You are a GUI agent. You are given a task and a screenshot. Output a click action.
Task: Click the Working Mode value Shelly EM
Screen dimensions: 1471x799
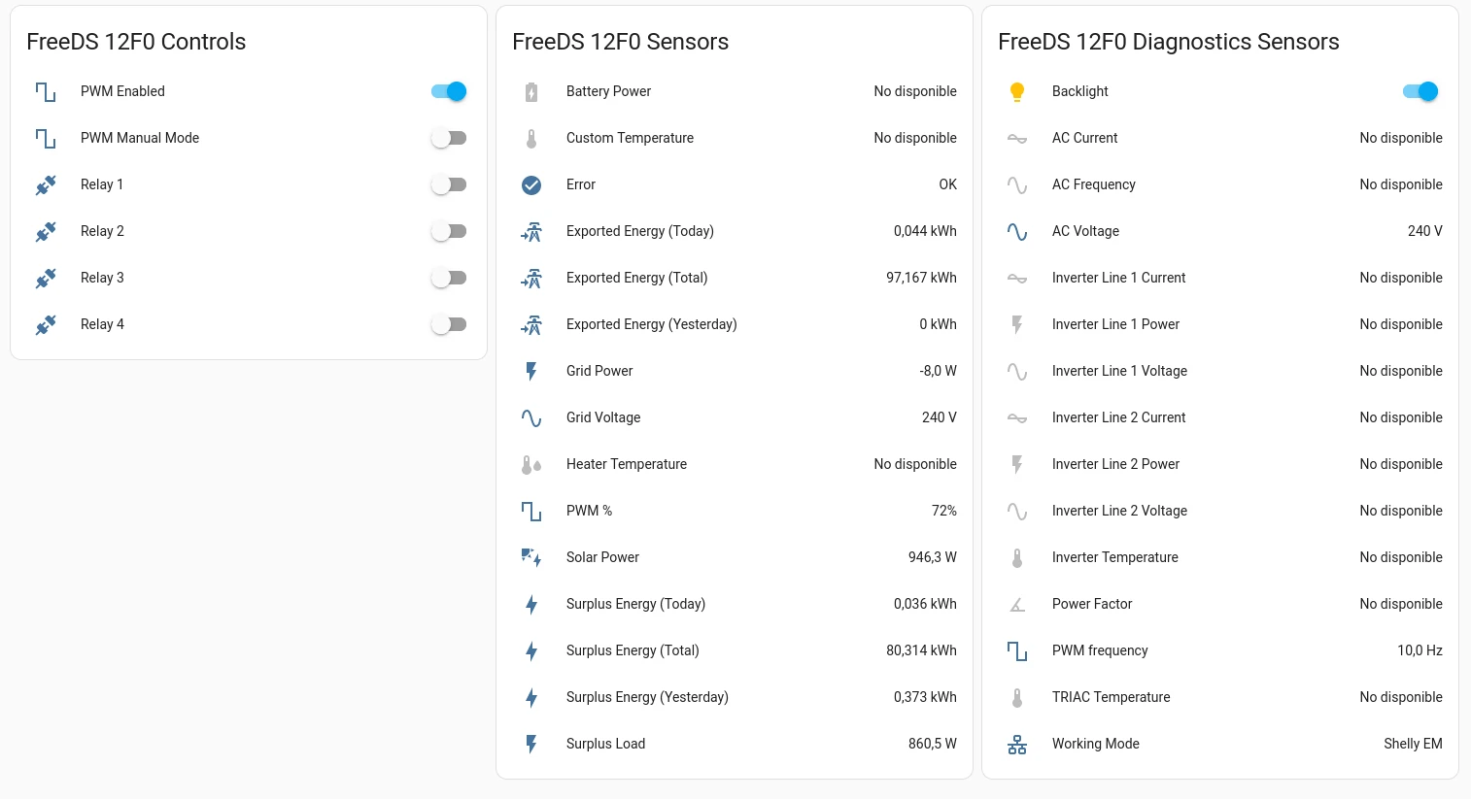point(1414,744)
